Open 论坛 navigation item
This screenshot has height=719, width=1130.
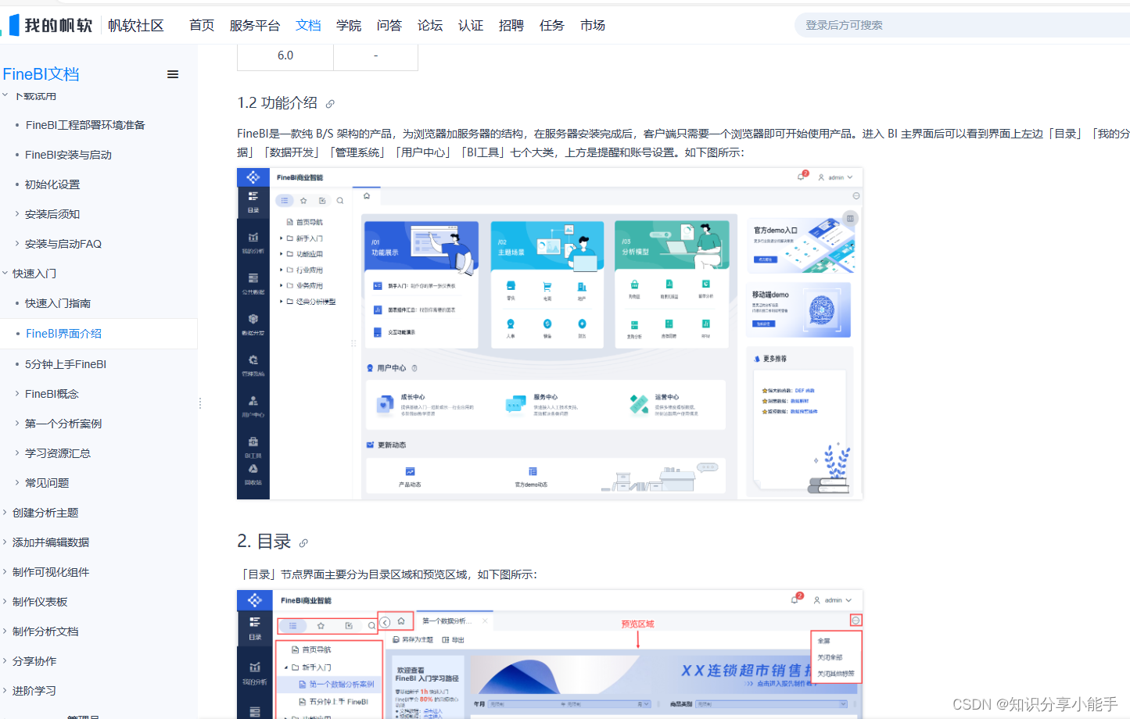tap(430, 25)
